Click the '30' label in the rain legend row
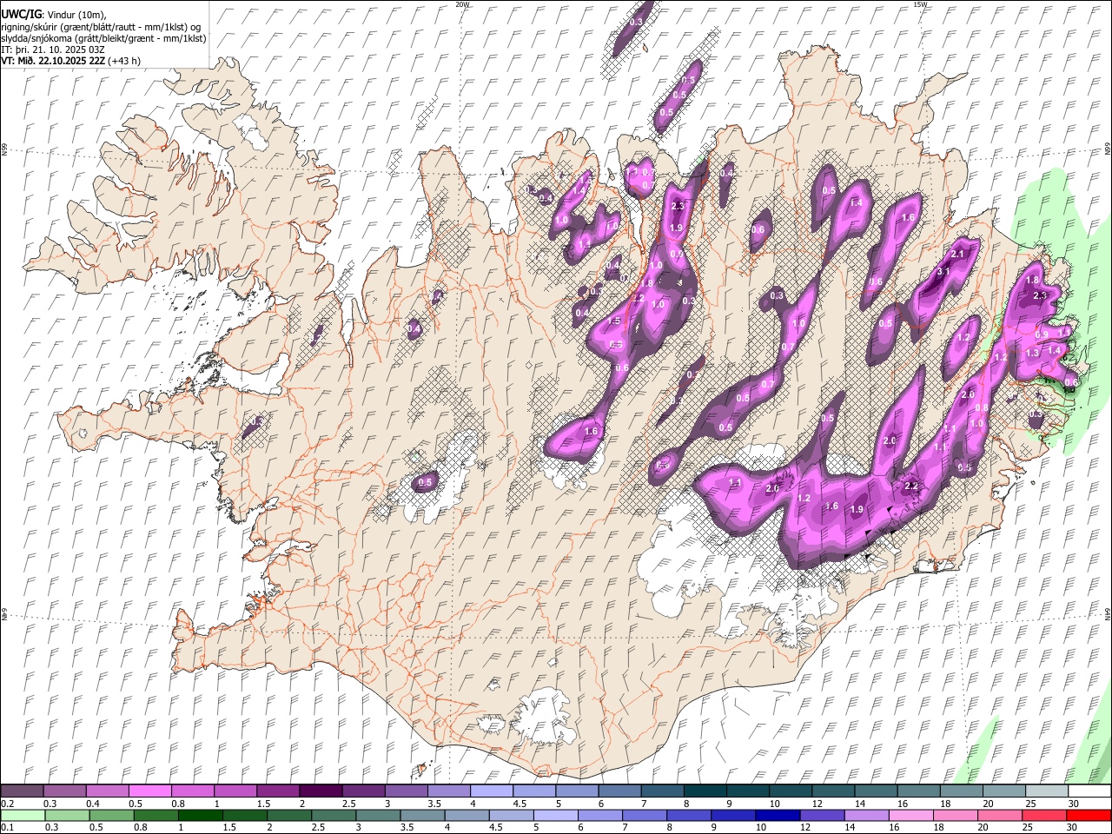This screenshot has height=834, width=1112. coord(1072,828)
